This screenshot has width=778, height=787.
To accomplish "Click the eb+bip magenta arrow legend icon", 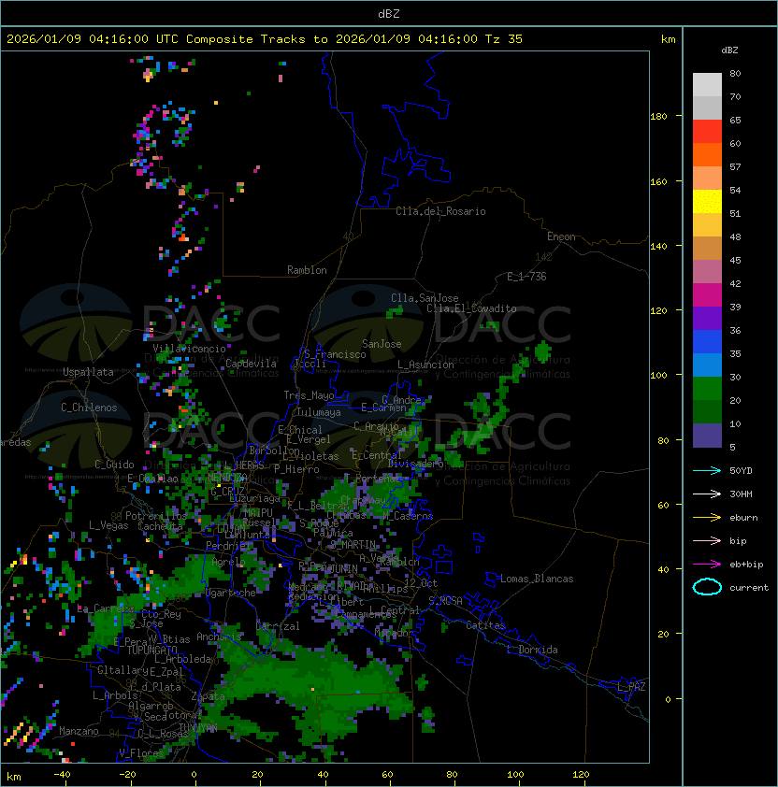I will 707,565.
